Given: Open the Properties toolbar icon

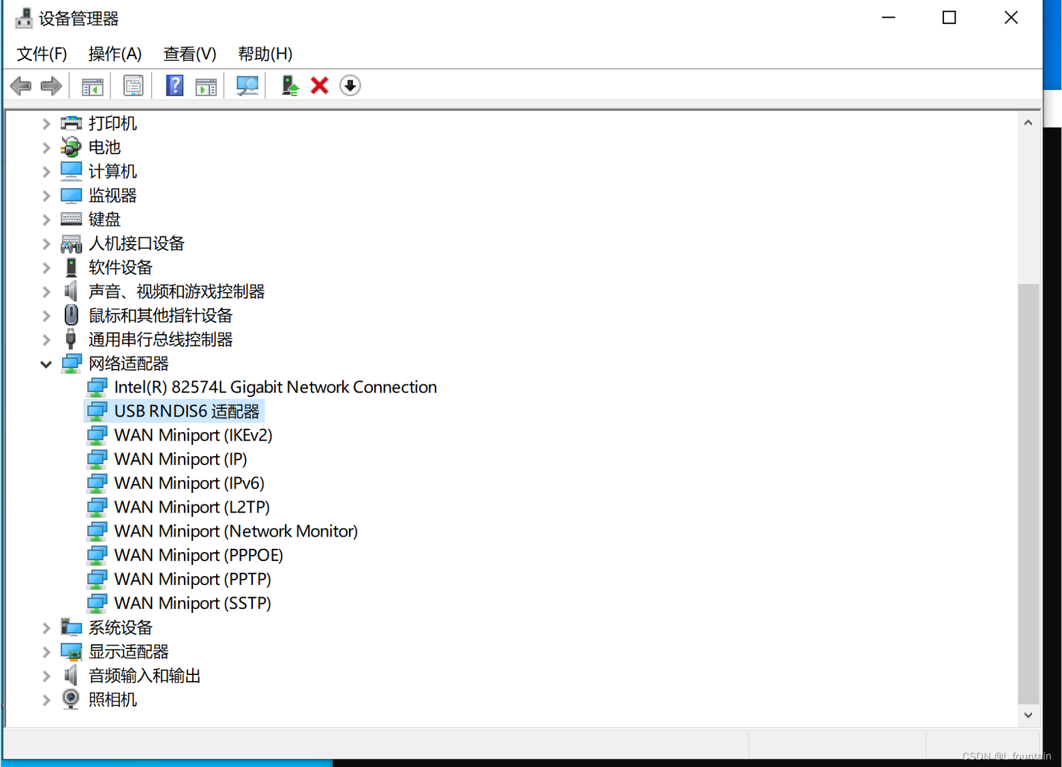Looking at the screenshot, I should [133, 86].
